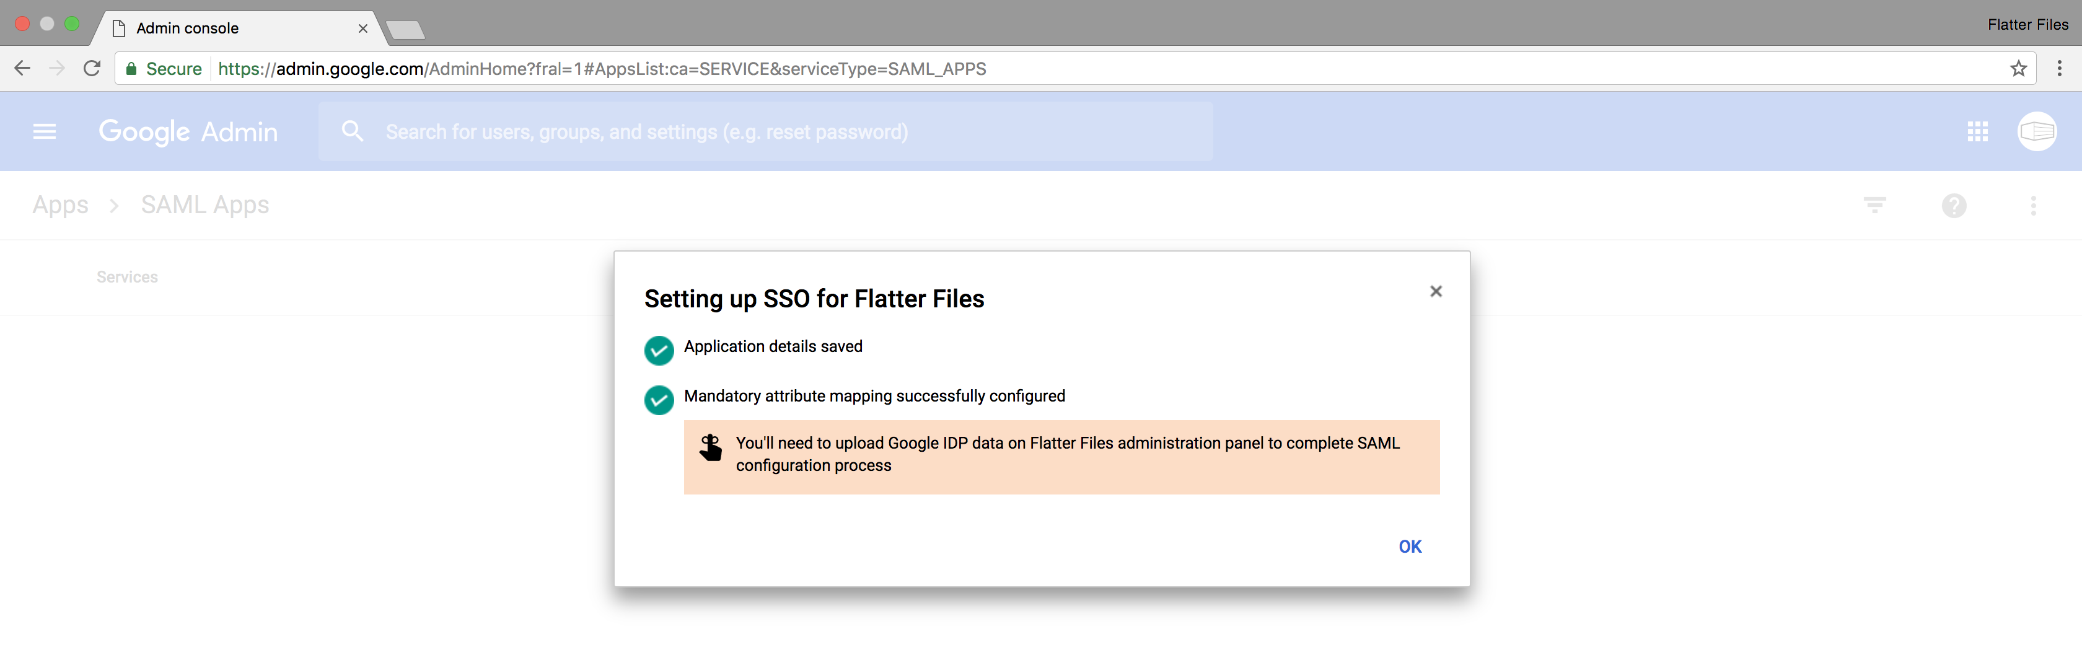
Task: Reload the Admin console page
Action: [92, 69]
